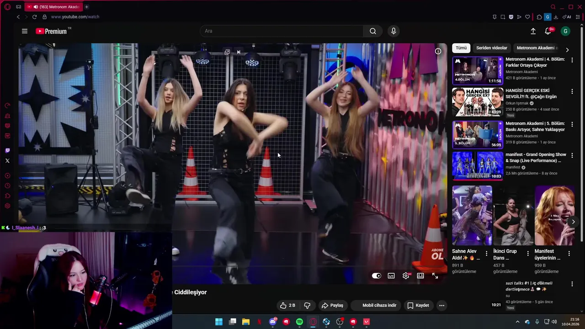
Task: Open the Opera GX main menu logo
Action: point(7,7)
